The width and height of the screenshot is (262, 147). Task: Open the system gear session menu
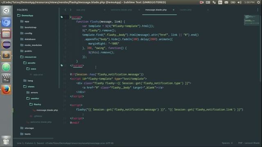258,2
